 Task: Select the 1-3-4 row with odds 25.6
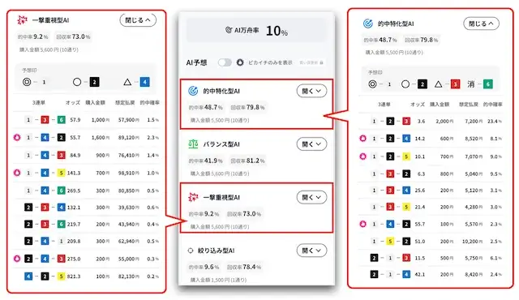click(x=431, y=191)
